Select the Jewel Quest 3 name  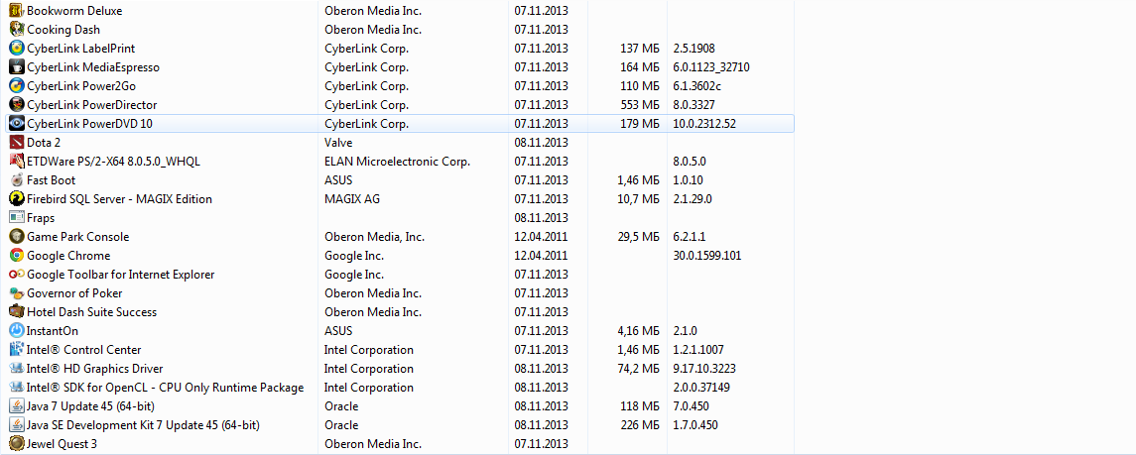[x=62, y=443]
